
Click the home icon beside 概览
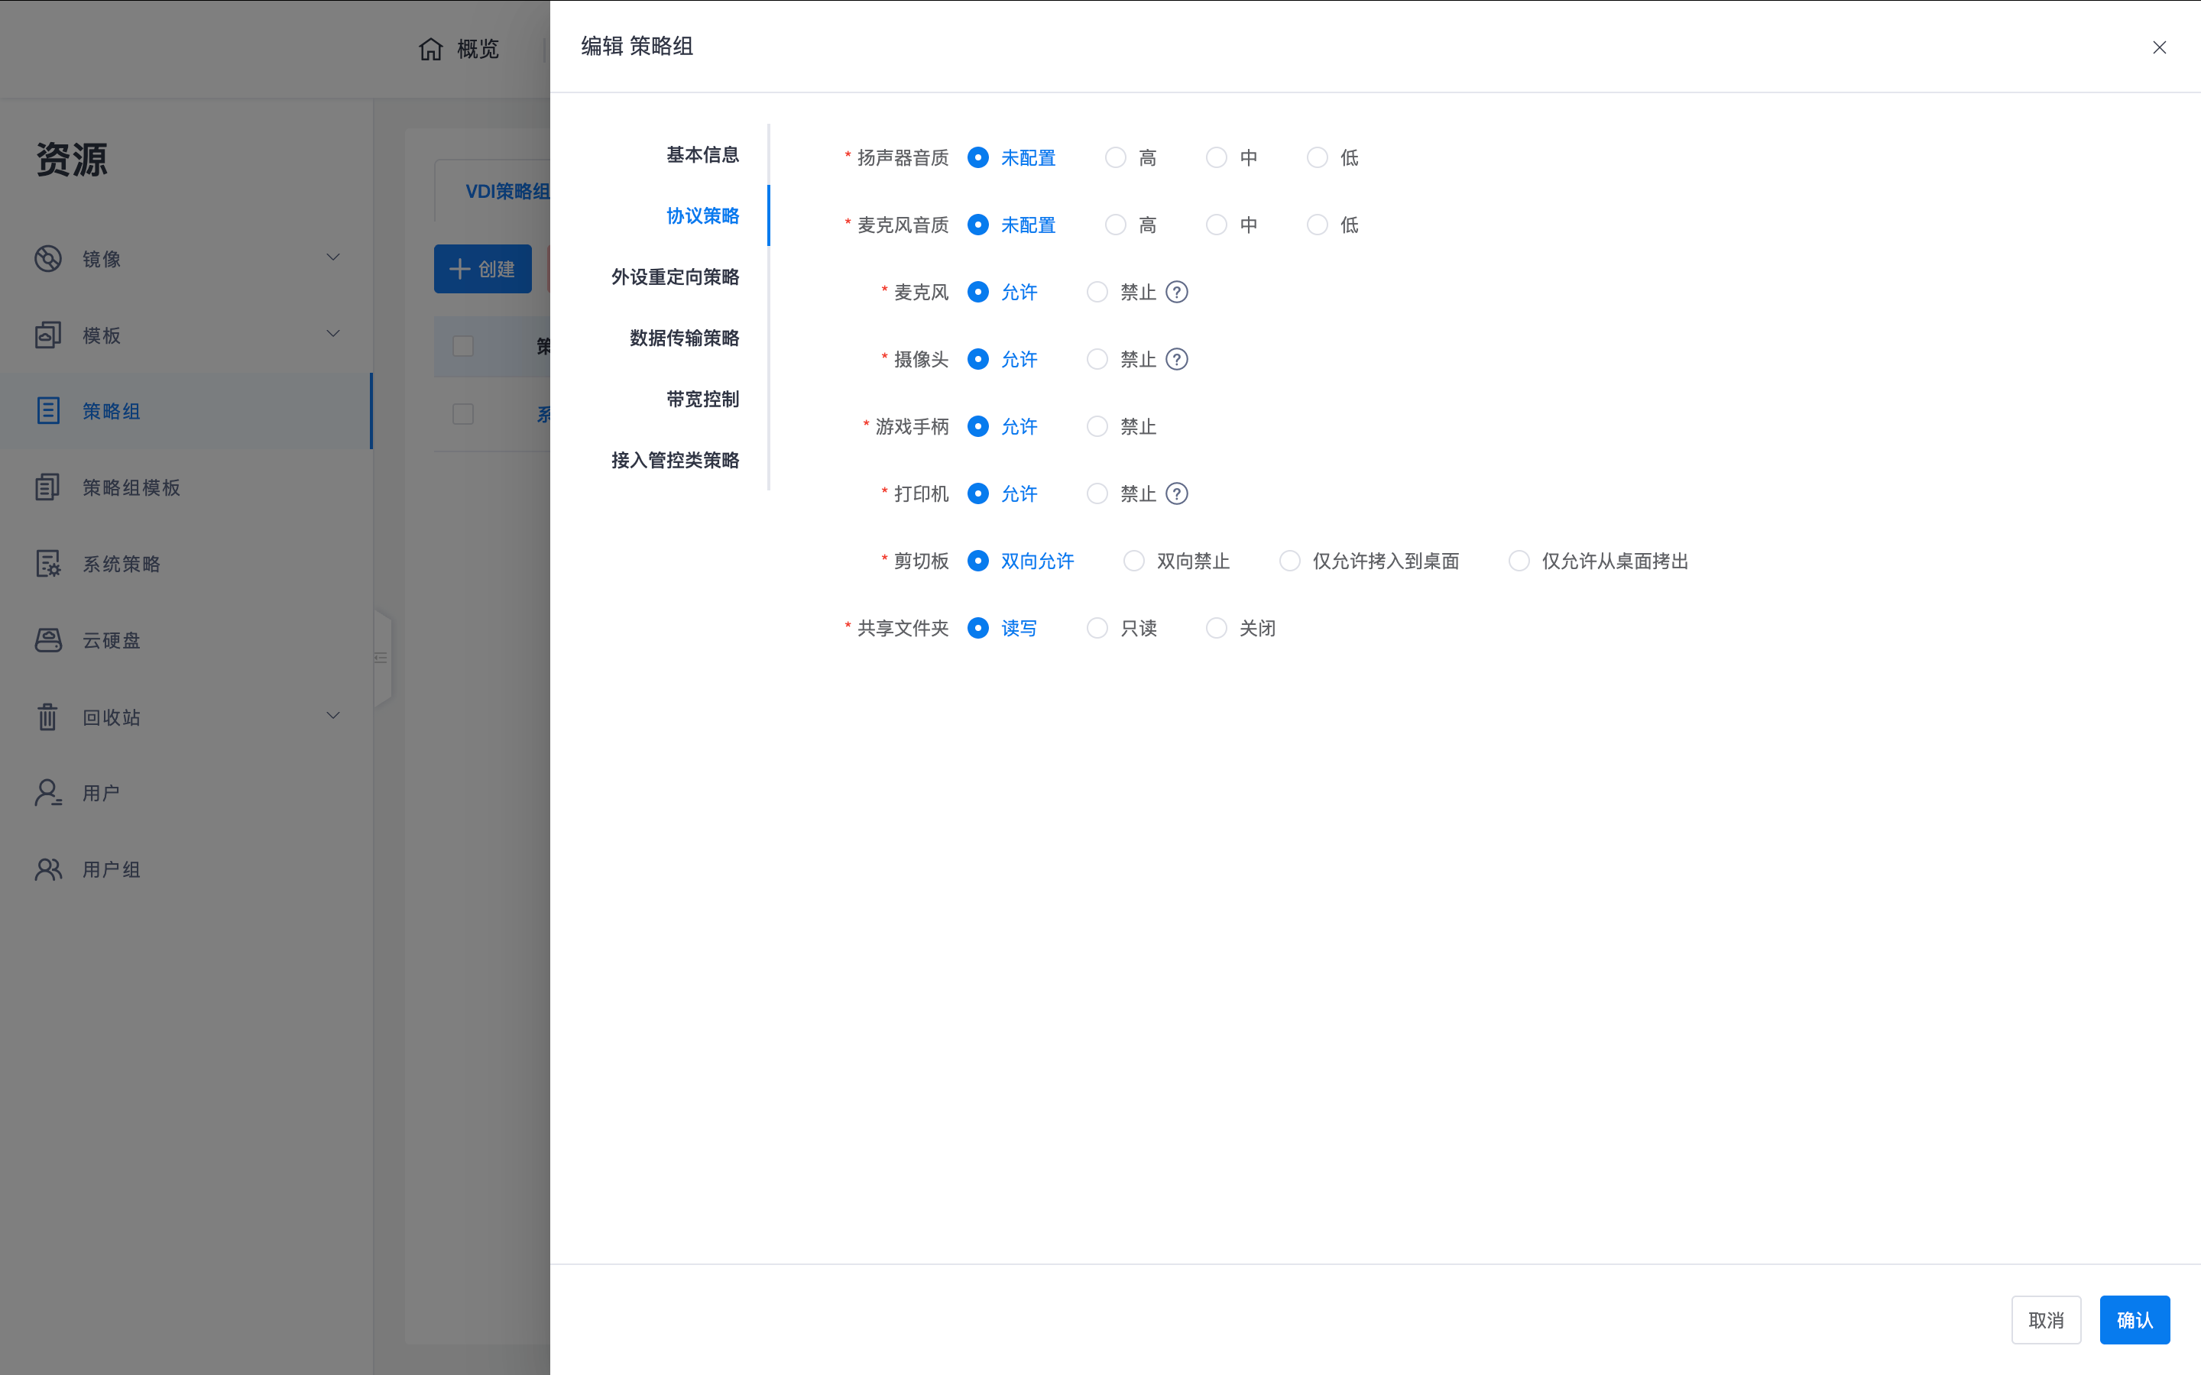(430, 49)
